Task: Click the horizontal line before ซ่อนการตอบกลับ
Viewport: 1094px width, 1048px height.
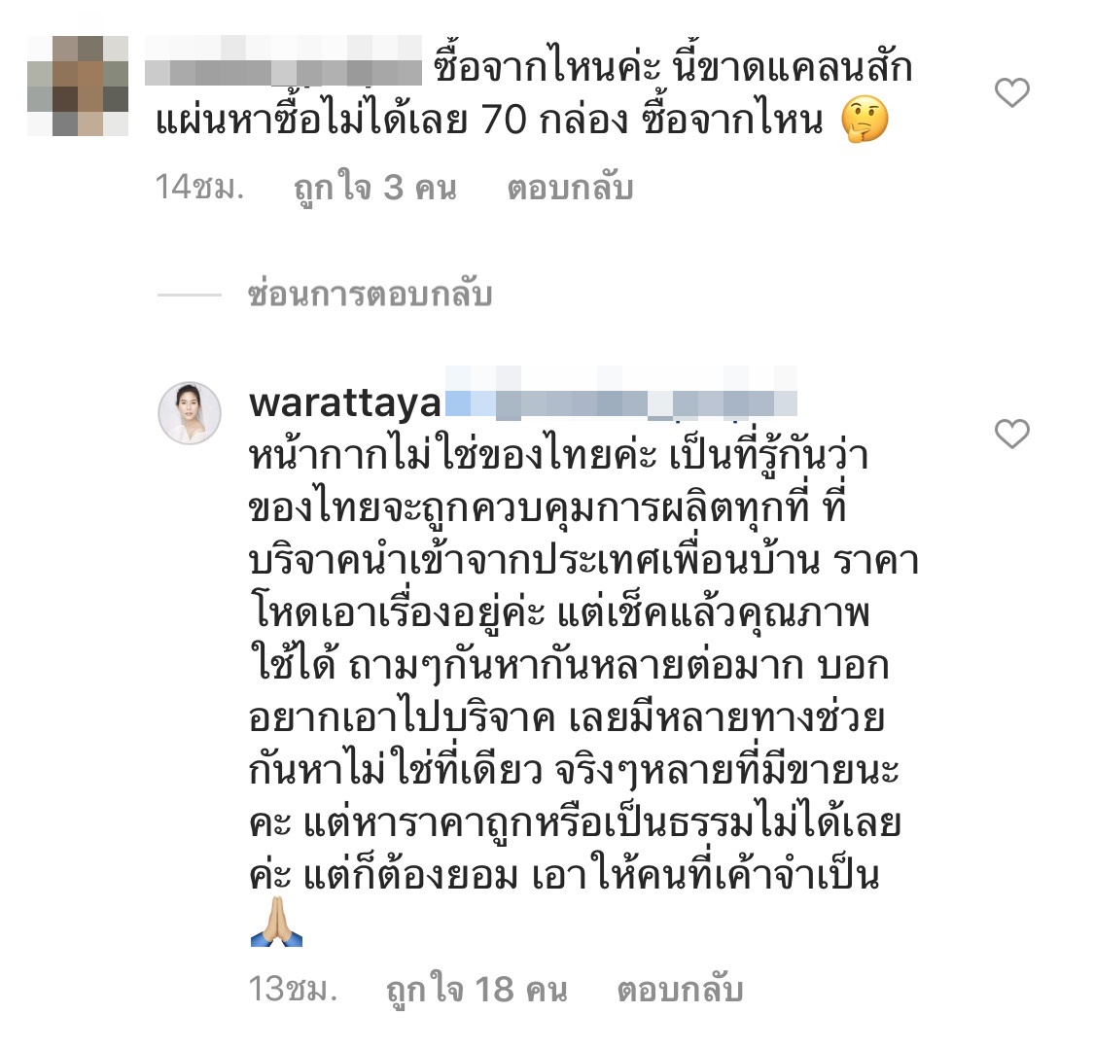Action: coord(189,295)
